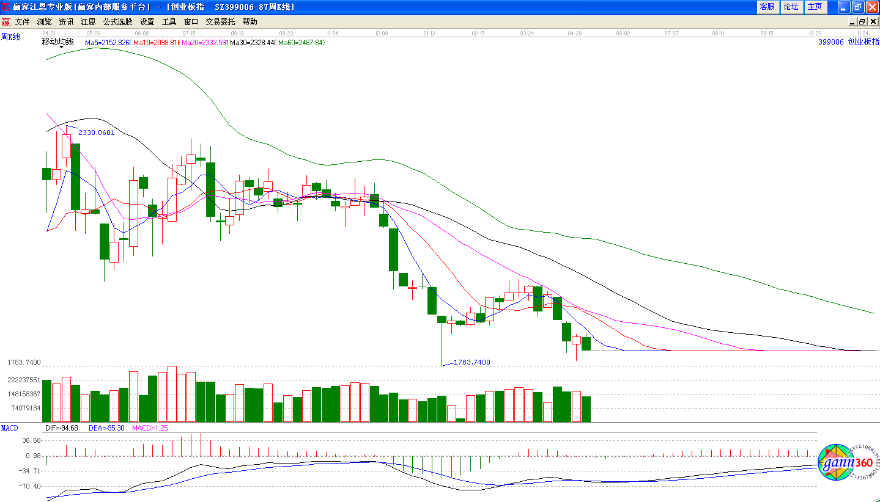Viewport: 880px width, 502px height.
Task: Click the Ma5=2152.826 value
Action: point(108,43)
